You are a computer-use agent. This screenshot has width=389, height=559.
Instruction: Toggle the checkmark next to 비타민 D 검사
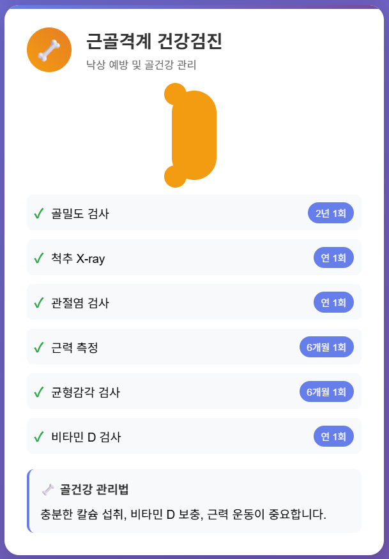coord(40,436)
